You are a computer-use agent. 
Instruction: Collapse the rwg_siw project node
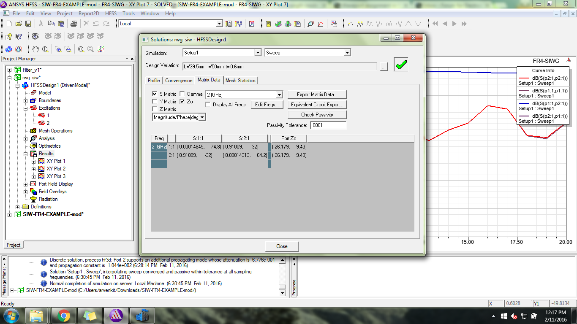pyautogui.click(x=10, y=78)
